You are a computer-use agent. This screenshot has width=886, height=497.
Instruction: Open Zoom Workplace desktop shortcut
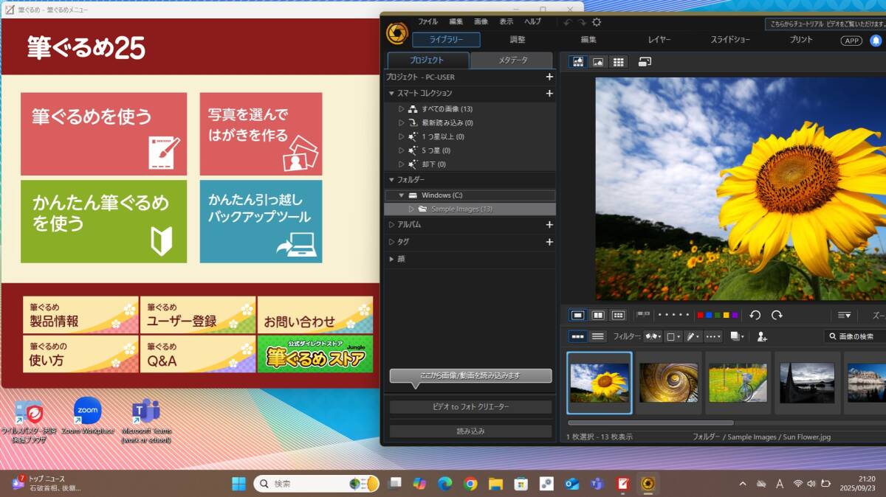tap(87, 417)
